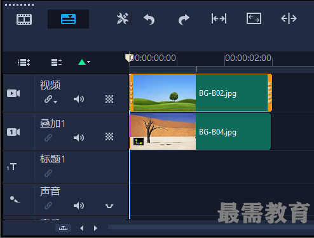Viewport: 314px width, 238px height.
Task: Select the BG-B04.jpg clip on overlay track
Action: coord(200,131)
